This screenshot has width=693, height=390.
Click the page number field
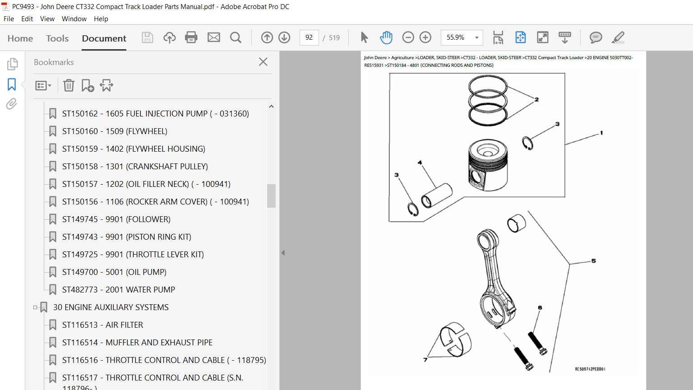(309, 37)
